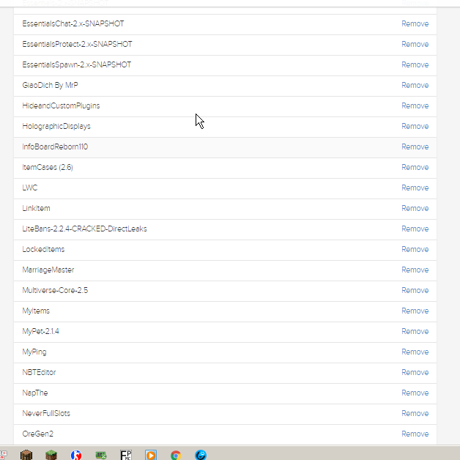Remove the HolographicDisplays plugin
This screenshot has height=460, width=460.
[415, 127]
